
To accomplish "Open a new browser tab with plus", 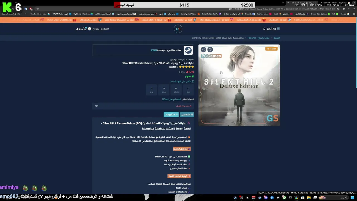I will click(283, 3).
